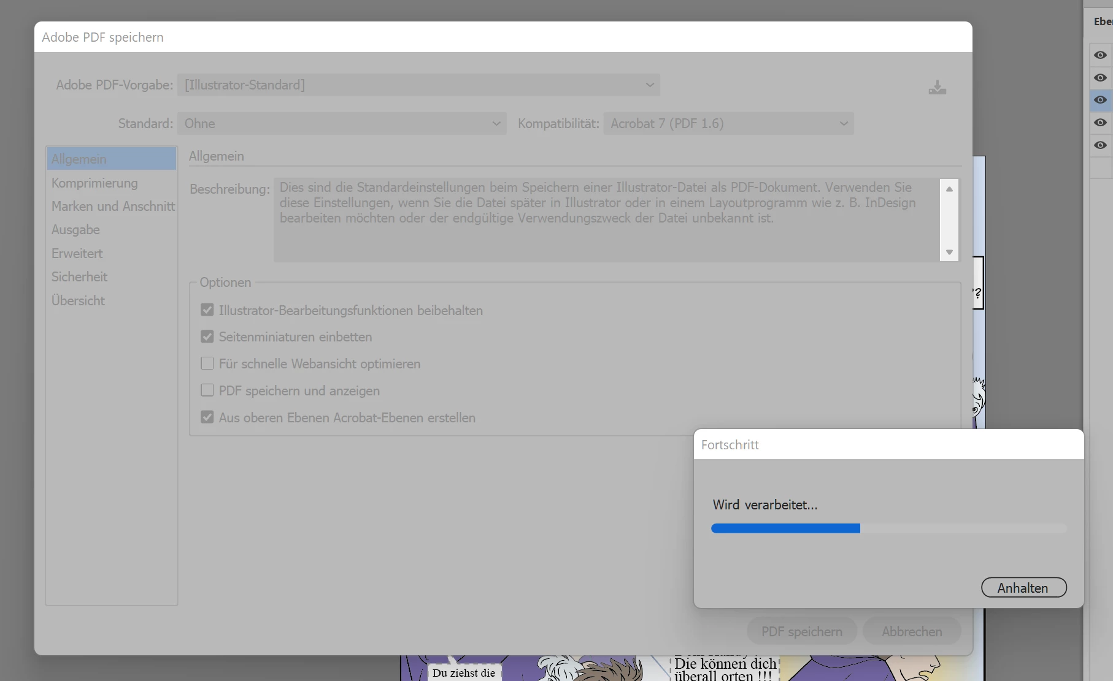Open Marken und Anschnitt settings
Image resolution: width=1113 pixels, height=681 pixels.
point(113,206)
